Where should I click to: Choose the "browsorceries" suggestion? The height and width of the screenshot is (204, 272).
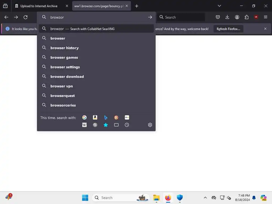pos(96,105)
